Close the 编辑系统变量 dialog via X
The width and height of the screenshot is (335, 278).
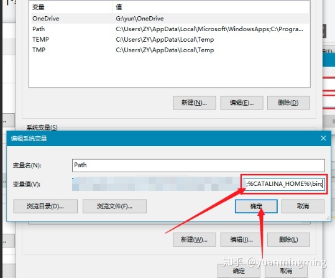coord(323,138)
